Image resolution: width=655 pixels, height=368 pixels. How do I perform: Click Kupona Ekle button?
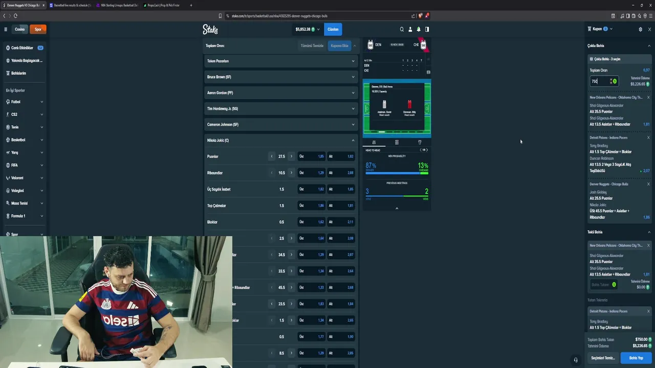[339, 45]
